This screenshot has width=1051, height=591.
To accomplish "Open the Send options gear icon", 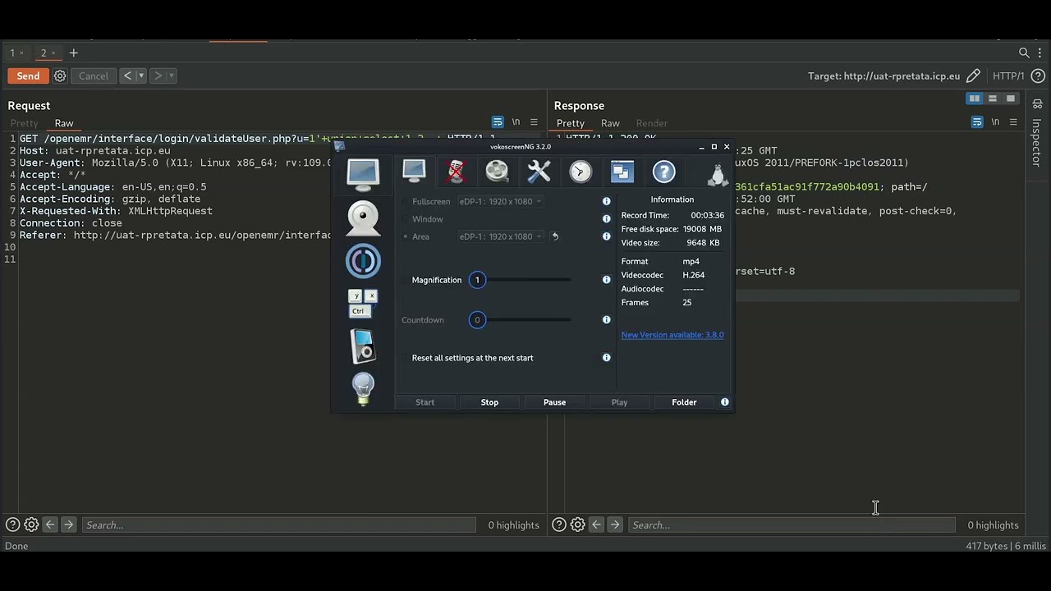I will coord(60,76).
